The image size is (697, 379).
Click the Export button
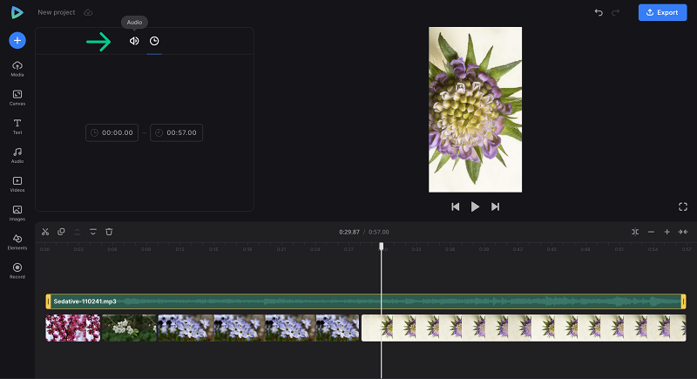[x=662, y=12]
